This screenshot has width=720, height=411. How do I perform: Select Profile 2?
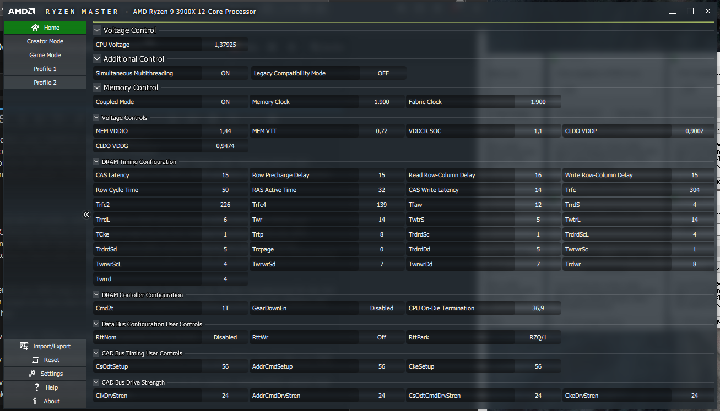tap(45, 83)
